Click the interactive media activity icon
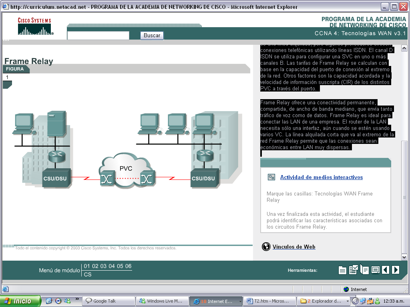410x307 pixels. click(x=271, y=177)
